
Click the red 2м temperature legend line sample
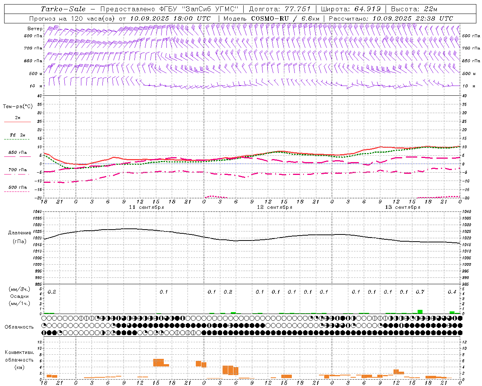coord(17,122)
